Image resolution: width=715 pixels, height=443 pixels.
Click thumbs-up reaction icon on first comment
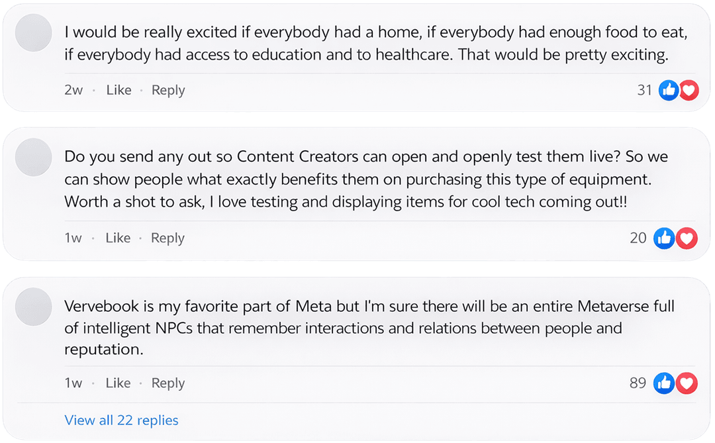point(669,90)
